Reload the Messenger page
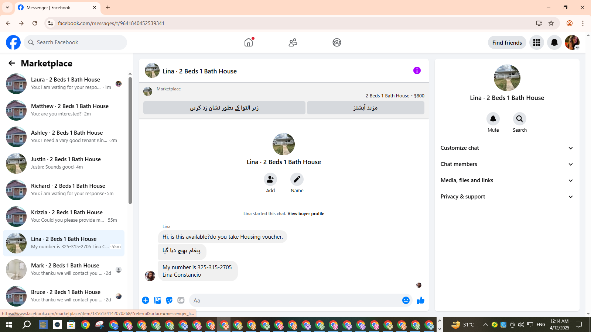 click(35, 23)
